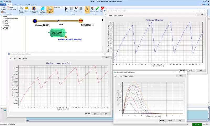
Task: Click Export in Multiple Profile Results window
Action: 170,121
